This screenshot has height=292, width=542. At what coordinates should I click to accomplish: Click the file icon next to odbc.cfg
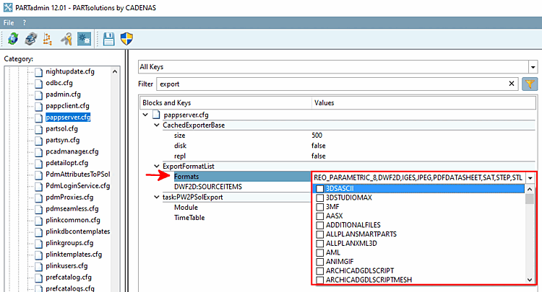tap(39, 83)
